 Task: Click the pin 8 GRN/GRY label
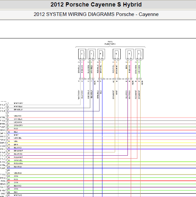[x=18, y=125]
